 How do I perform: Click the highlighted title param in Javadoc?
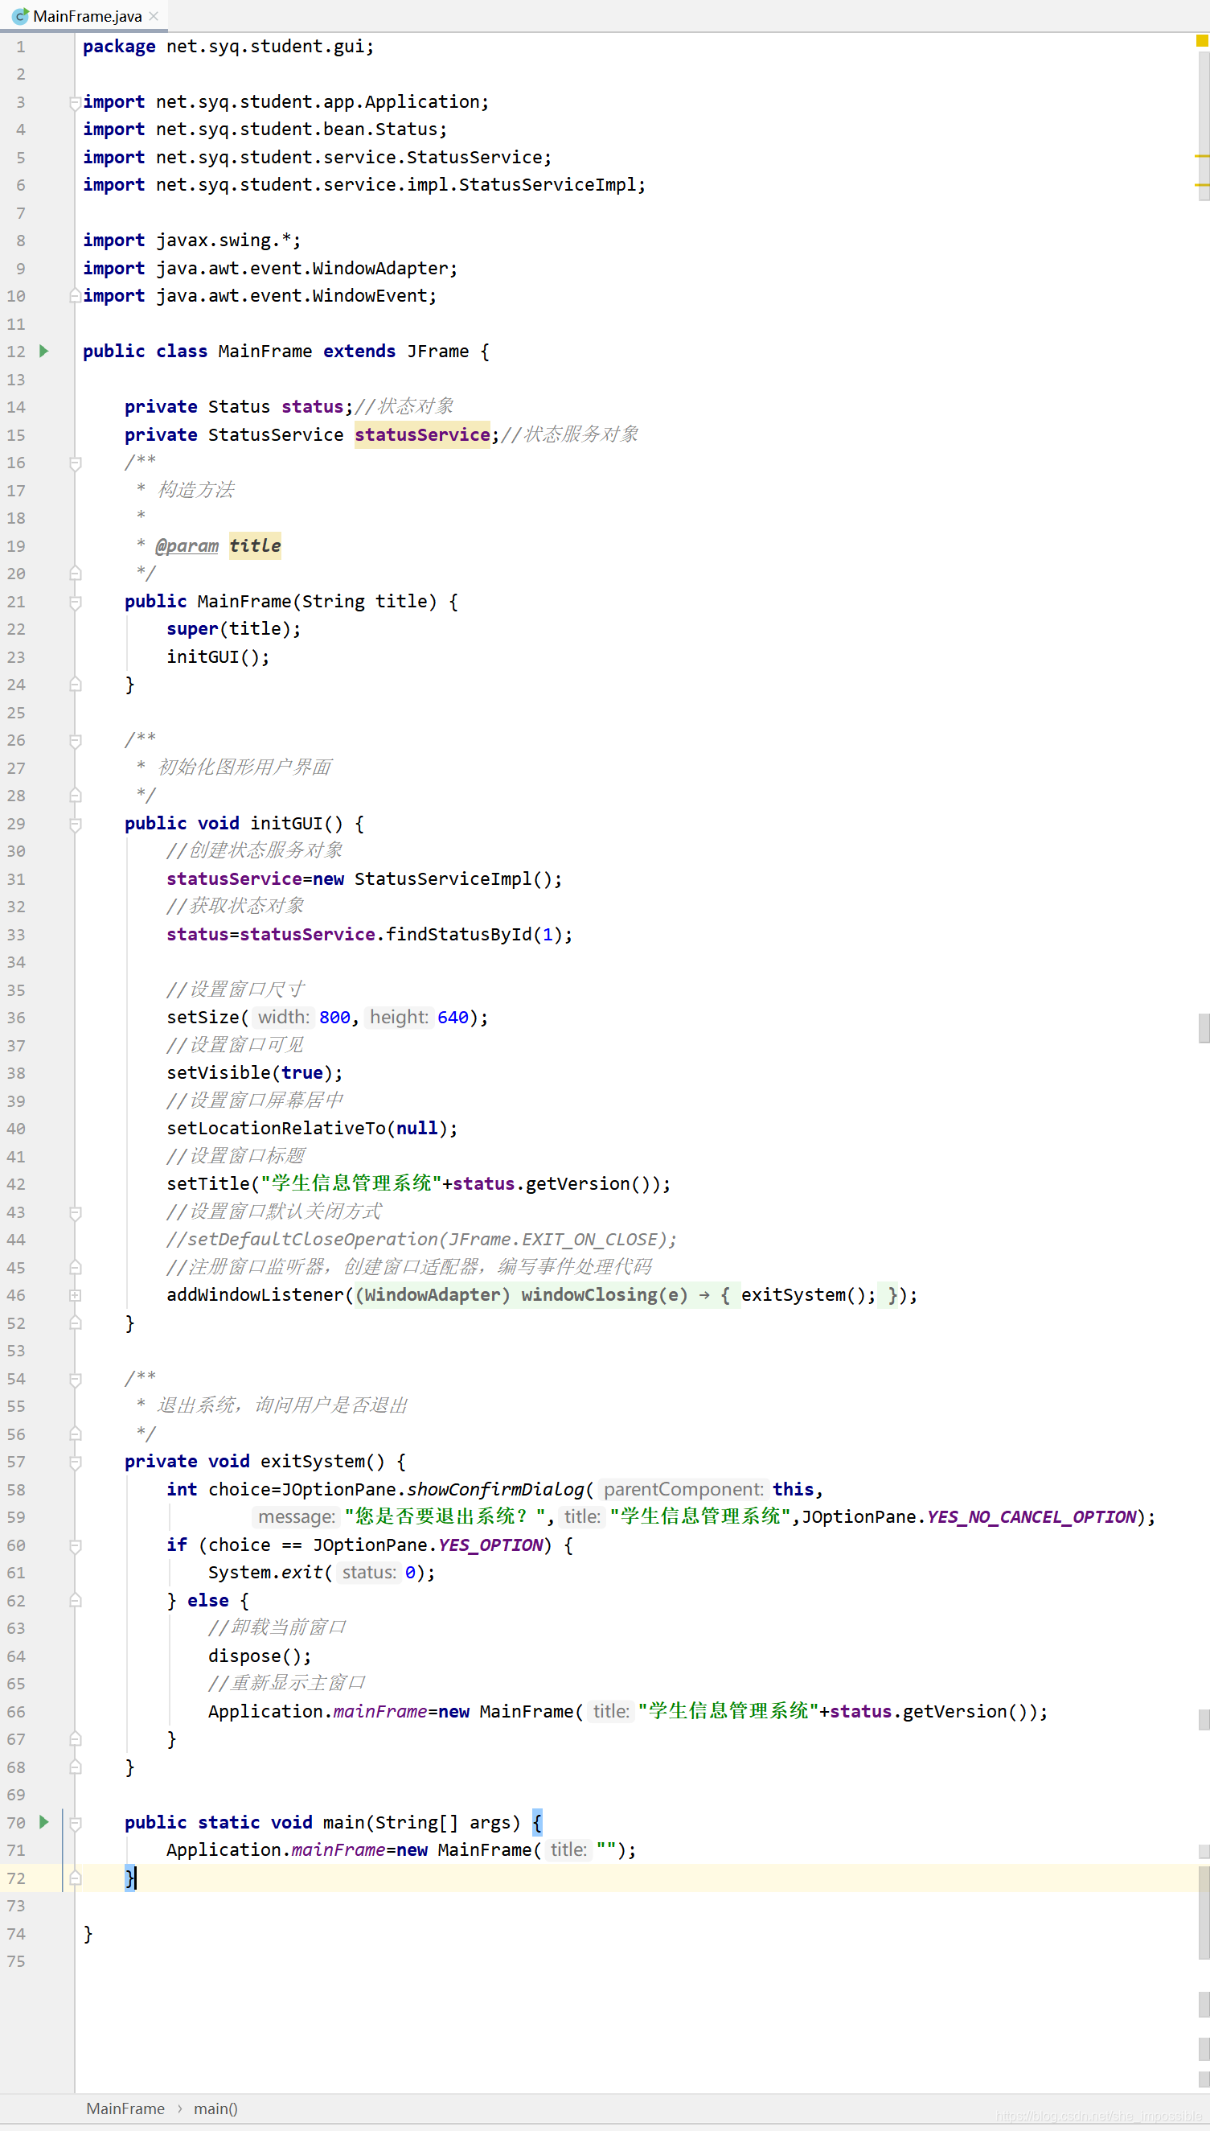(x=255, y=545)
